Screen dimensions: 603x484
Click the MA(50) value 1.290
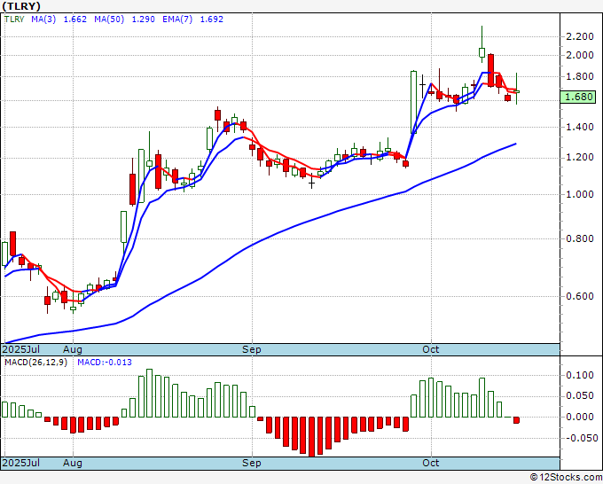pyautogui.click(x=144, y=20)
